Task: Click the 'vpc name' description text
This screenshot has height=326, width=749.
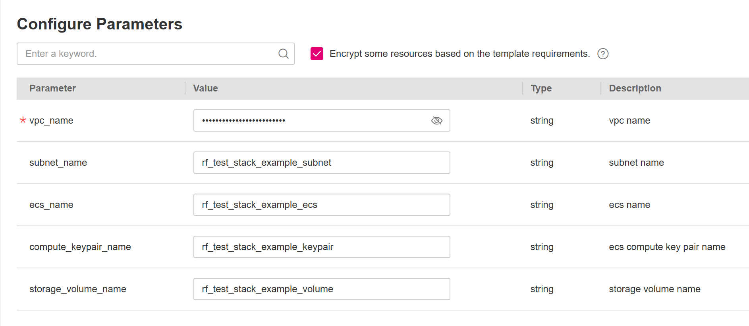Action: (x=629, y=120)
